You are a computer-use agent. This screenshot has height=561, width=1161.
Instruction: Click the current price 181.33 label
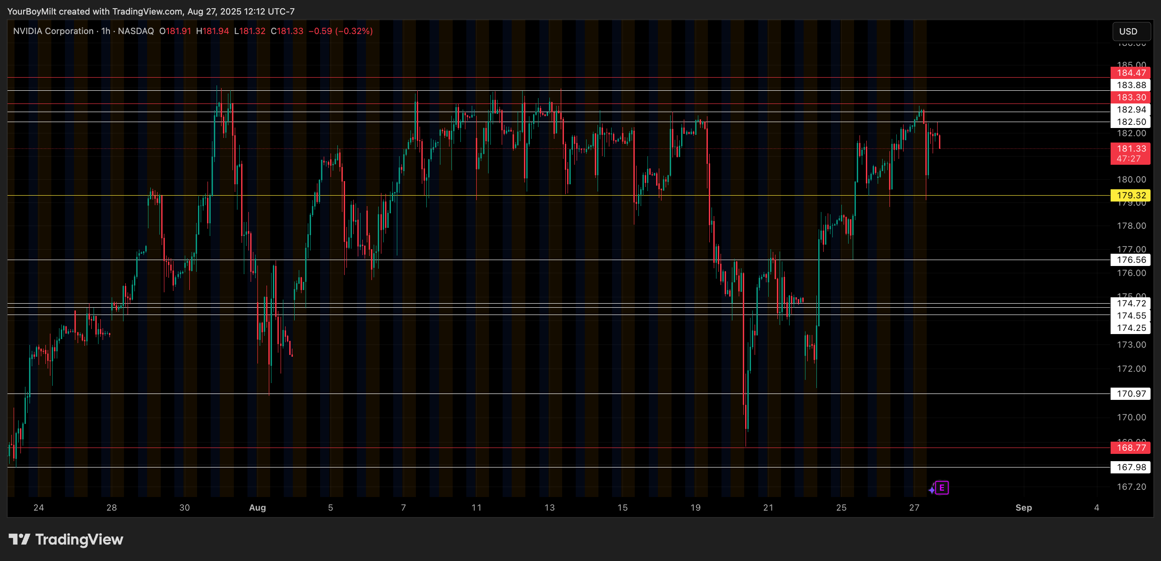[x=1131, y=149]
